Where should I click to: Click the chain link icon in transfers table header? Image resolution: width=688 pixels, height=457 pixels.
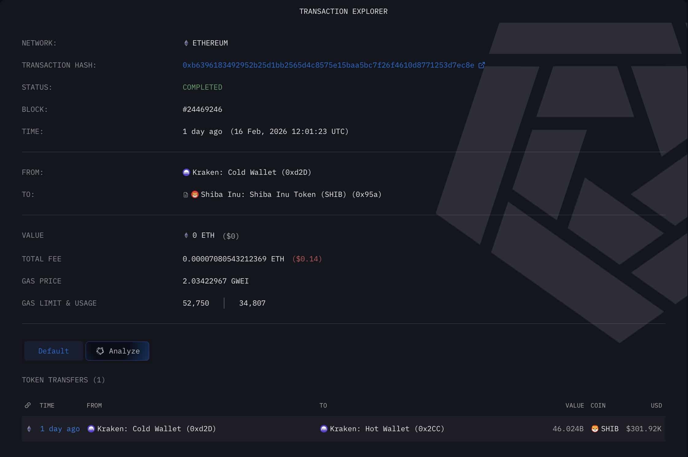pos(28,405)
